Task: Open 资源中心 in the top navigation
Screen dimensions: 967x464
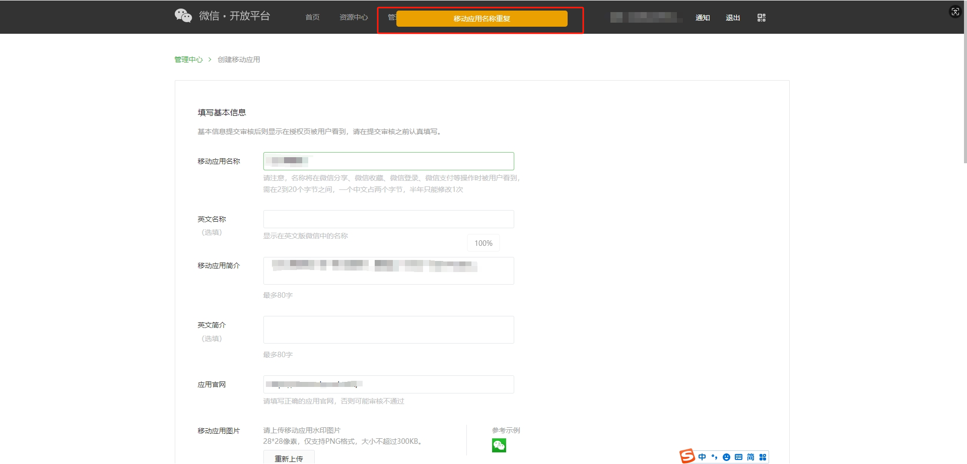Action: click(354, 17)
